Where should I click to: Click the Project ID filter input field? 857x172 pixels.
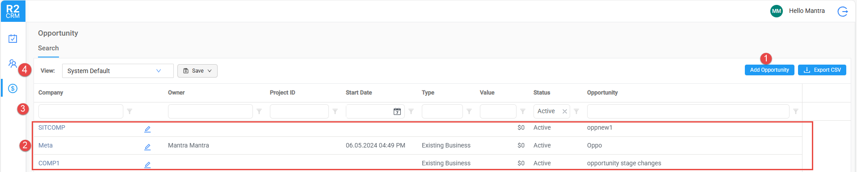coord(299,111)
